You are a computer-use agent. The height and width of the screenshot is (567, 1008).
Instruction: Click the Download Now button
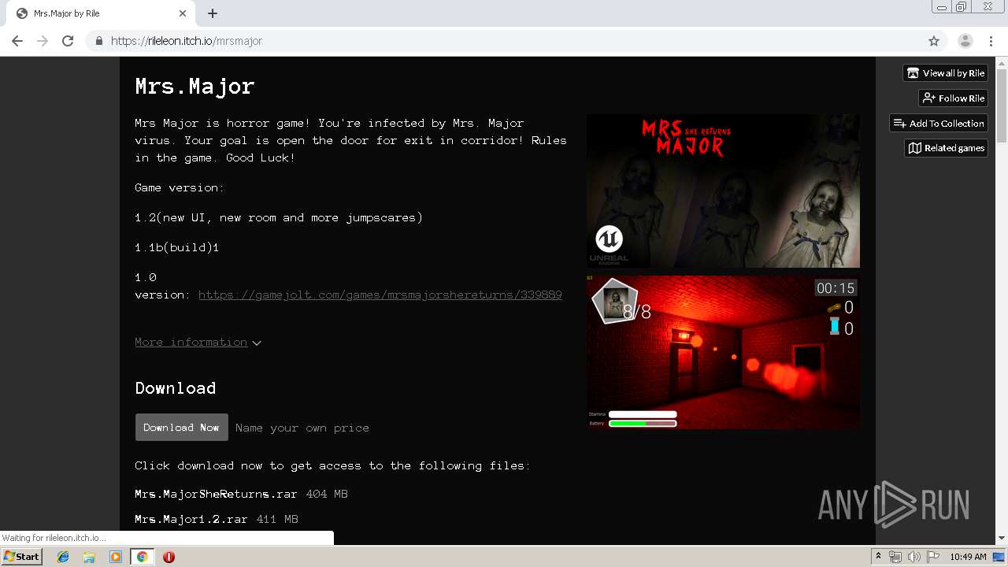pyautogui.click(x=181, y=428)
